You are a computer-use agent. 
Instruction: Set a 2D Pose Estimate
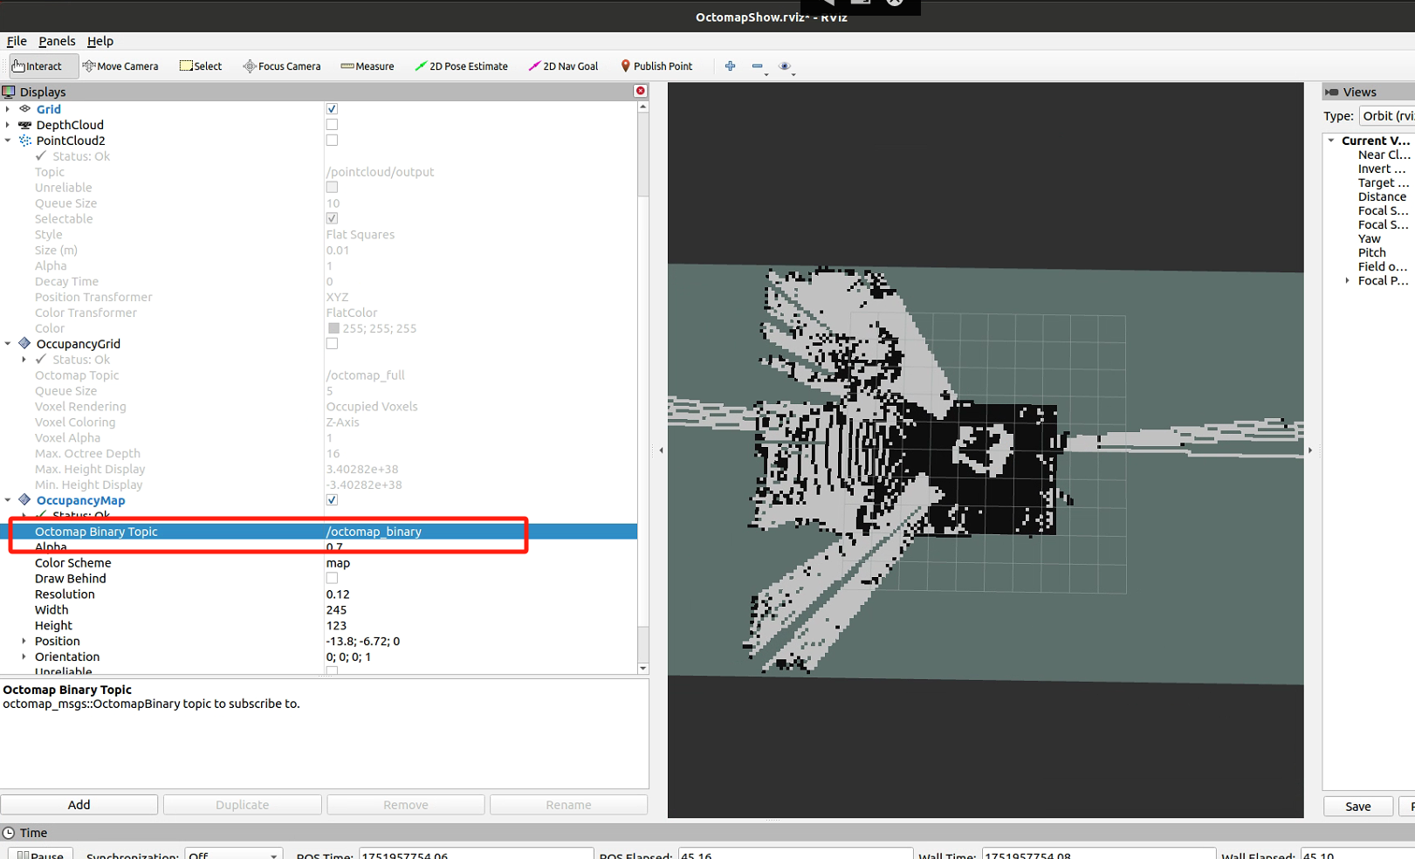point(461,65)
